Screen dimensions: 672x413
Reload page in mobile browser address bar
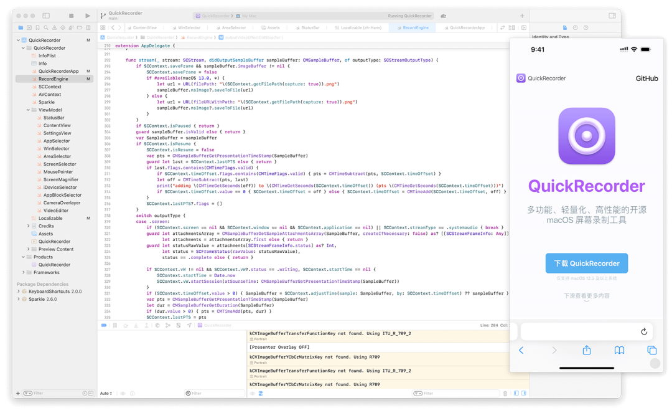[644, 331]
